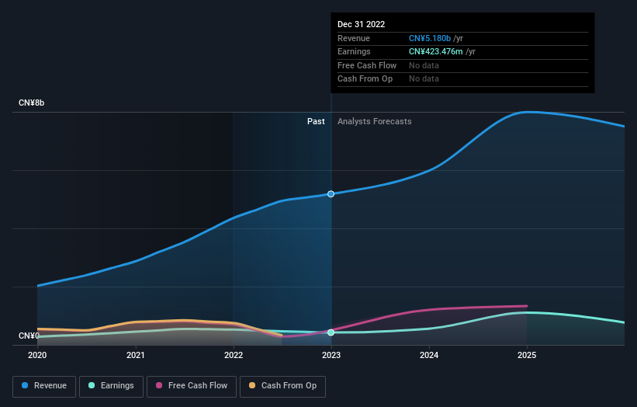Toggle the Revenue legend button
Image resolution: width=637 pixels, height=407 pixels.
click(44, 386)
